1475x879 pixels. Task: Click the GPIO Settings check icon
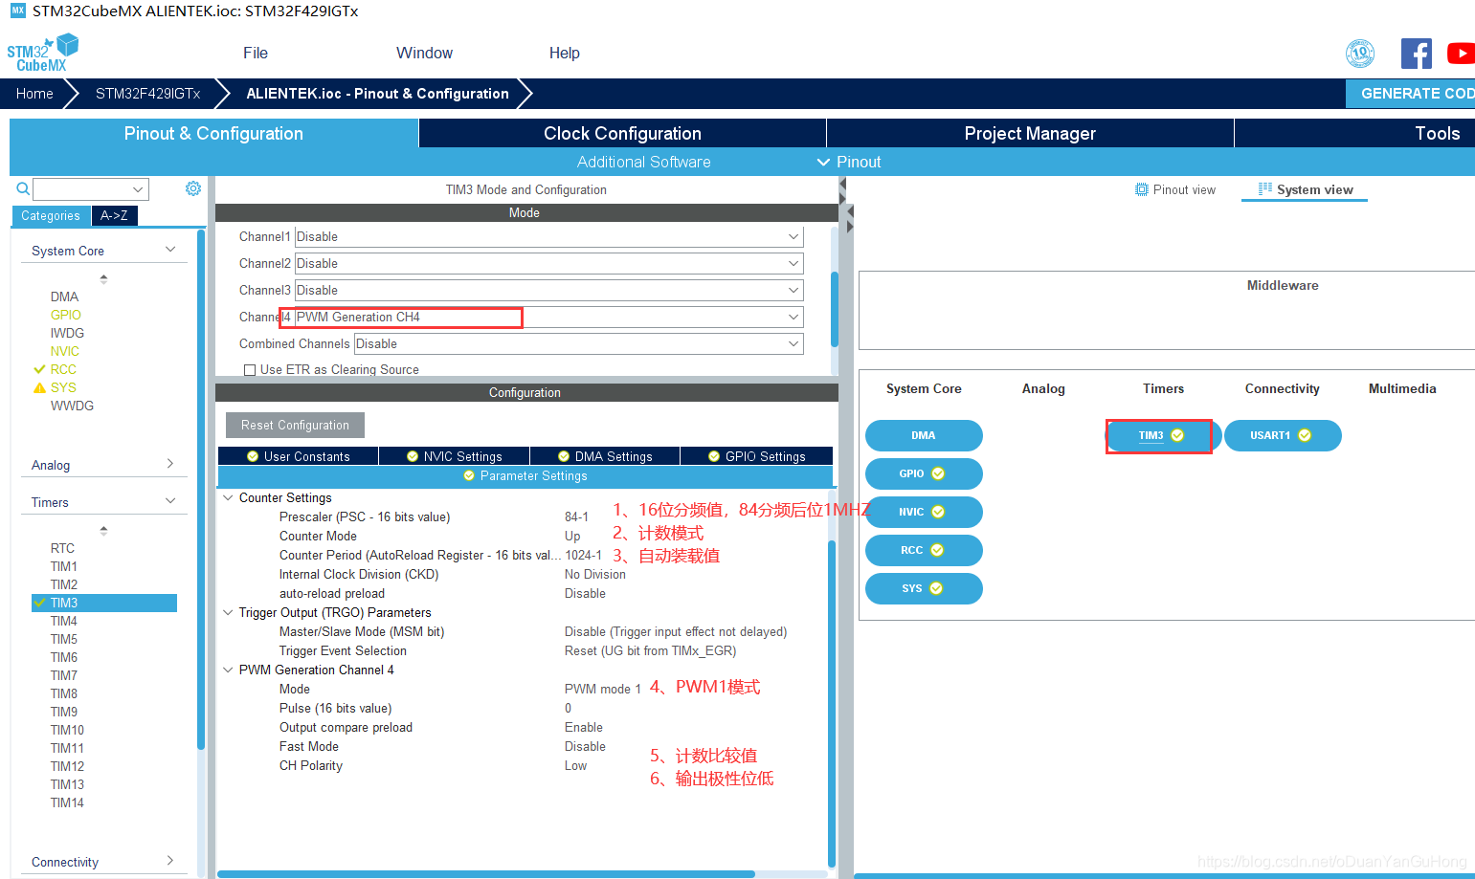(x=714, y=456)
